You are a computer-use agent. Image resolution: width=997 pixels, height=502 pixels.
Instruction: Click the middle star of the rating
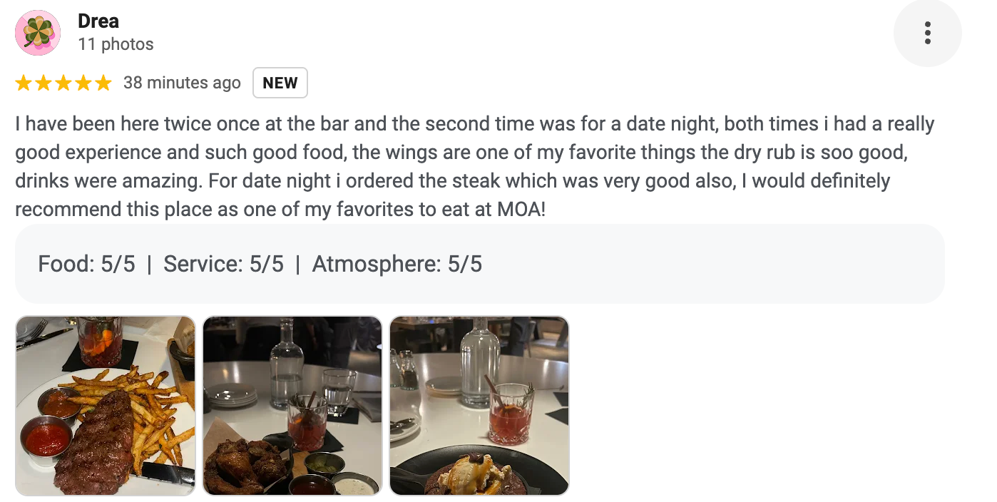coord(63,82)
